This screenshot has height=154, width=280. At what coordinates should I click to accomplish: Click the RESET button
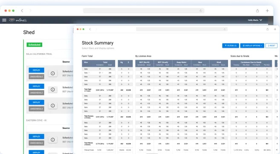271,46
